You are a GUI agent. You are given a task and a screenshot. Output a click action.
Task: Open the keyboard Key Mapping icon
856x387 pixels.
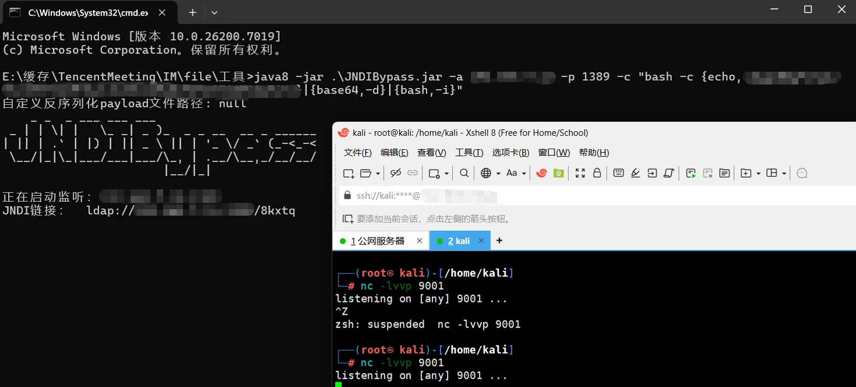click(619, 173)
